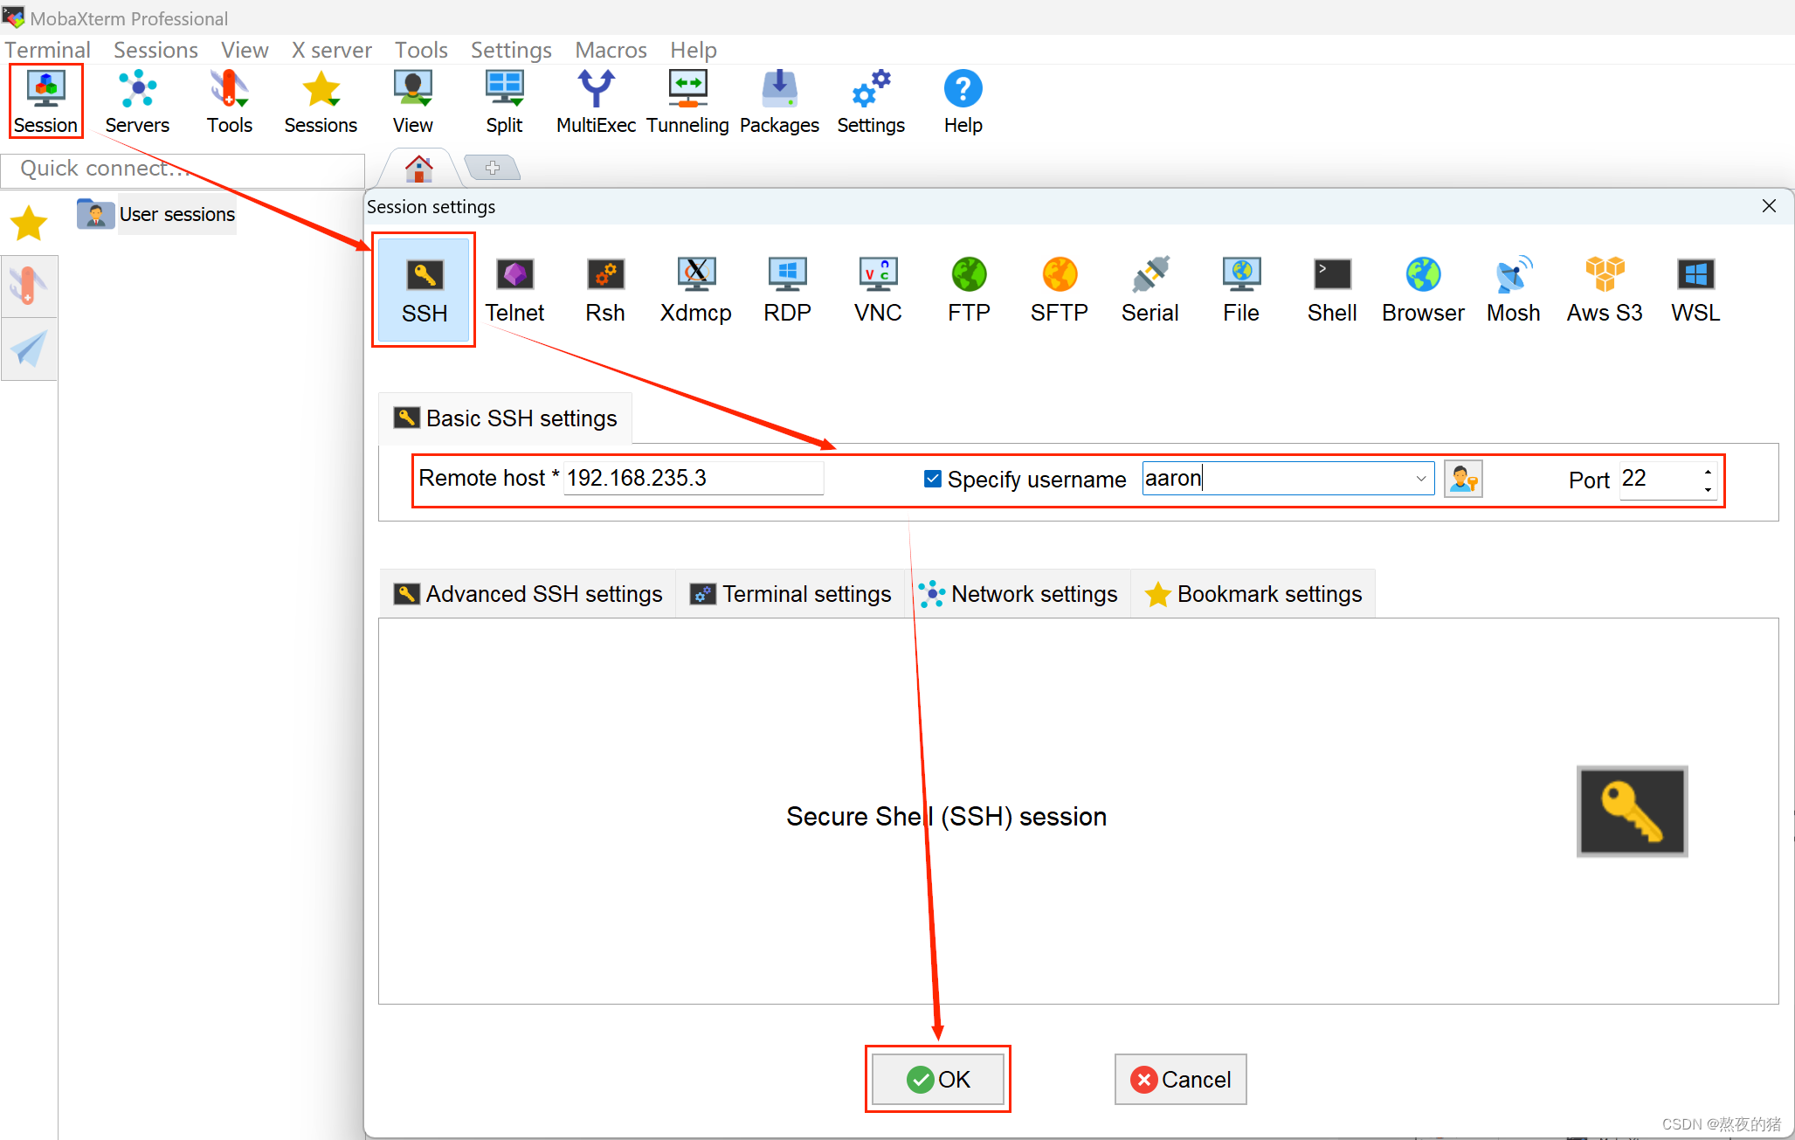Image resolution: width=1795 pixels, height=1140 pixels.
Task: Toggle the Specify username checkbox
Action: tap(933, 479)
